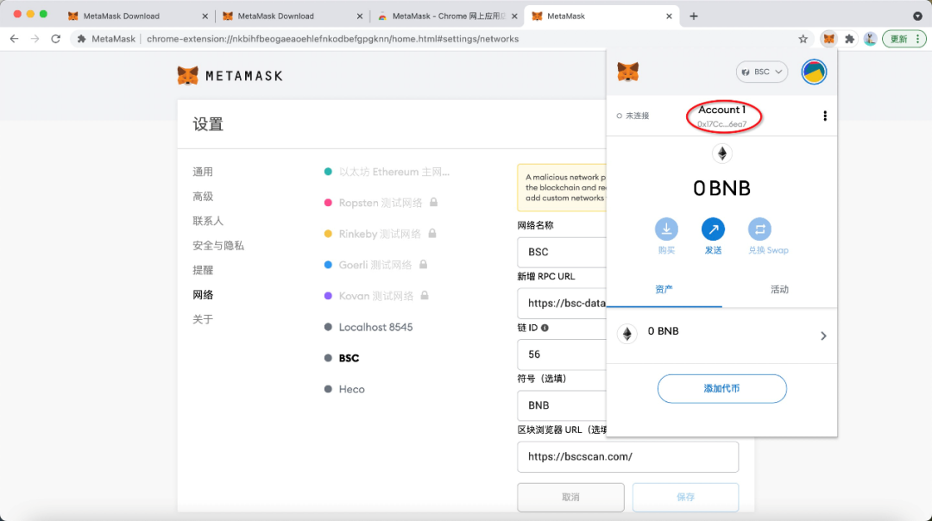Open 网络 networks settings
This screenshot has width=932, height=521.
tap(203, 295)
